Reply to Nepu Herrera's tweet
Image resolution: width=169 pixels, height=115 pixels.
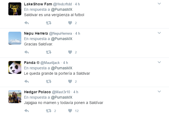point(26,52)
